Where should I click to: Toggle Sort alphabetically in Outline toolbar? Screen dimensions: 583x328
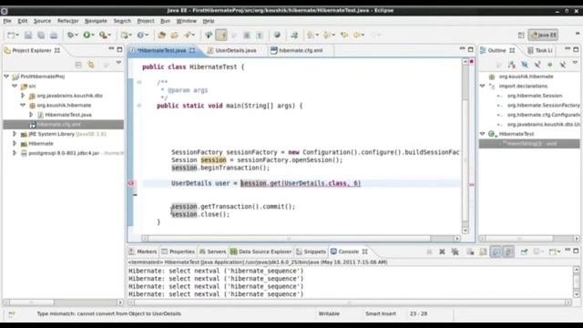pos(512,65)
